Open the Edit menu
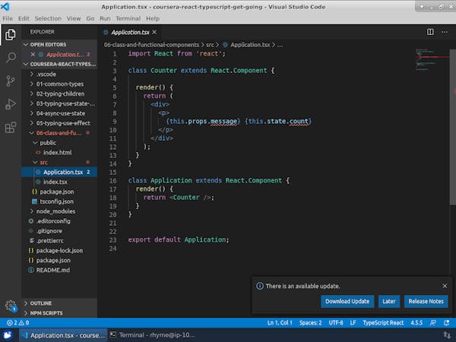Screen dimensions: 456x342 pos(24,18)
